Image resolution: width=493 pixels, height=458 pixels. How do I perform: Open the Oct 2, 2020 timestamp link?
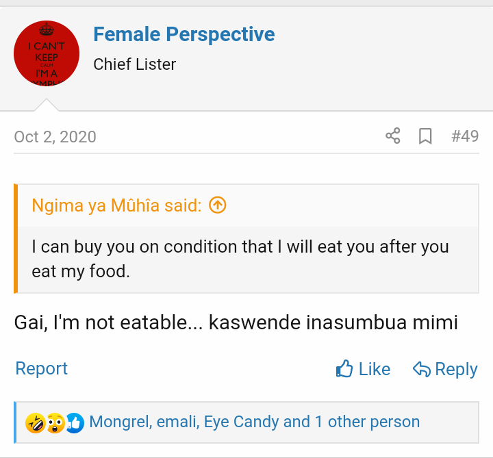55,136
